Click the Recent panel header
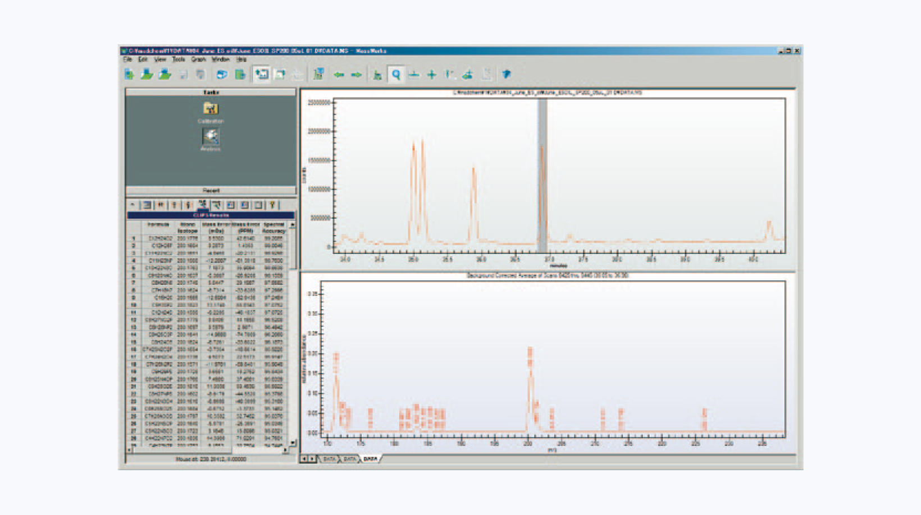Screen dimensions: 921x515 (211, 190)
